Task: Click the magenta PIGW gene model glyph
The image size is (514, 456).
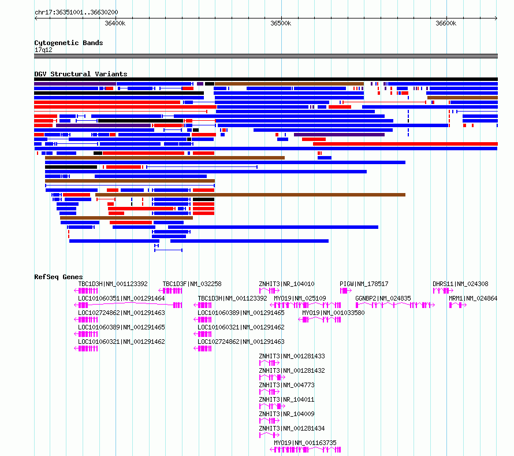Action: point(346,291)
